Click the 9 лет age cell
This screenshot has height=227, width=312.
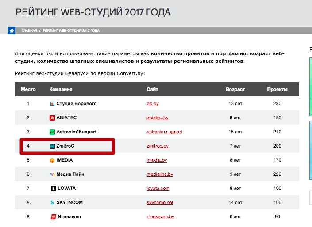tap(235, 174)
